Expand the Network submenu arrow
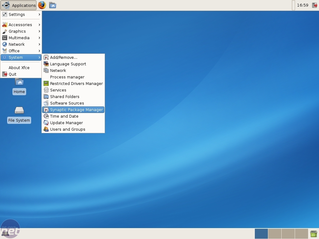Screen dimensions: 319x239 (x=39, y=44)
